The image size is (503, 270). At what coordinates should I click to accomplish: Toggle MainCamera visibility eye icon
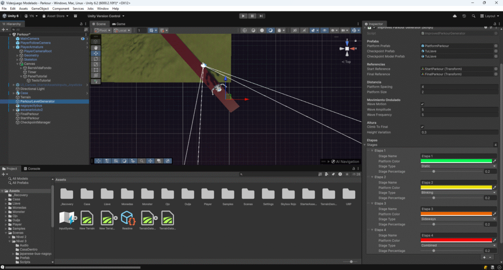pyautogui.click(x=83, y=38)
